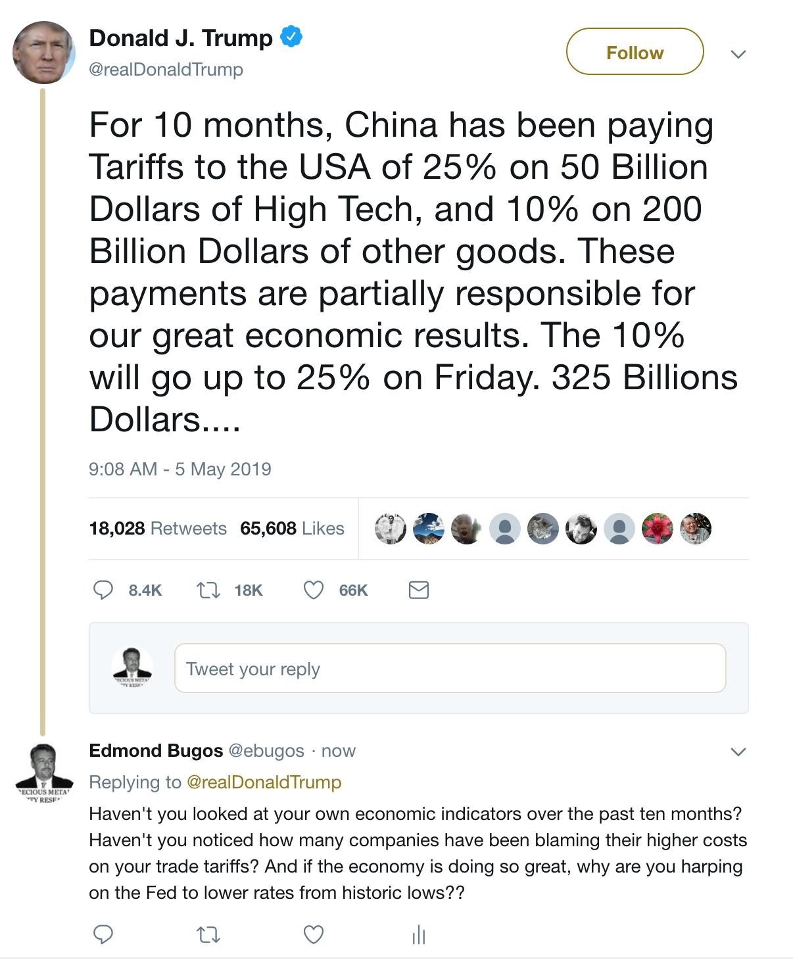Viewport: 793px width, 960px height.
Task: Open direct message envelope icon
Action: tap(419, 590)
